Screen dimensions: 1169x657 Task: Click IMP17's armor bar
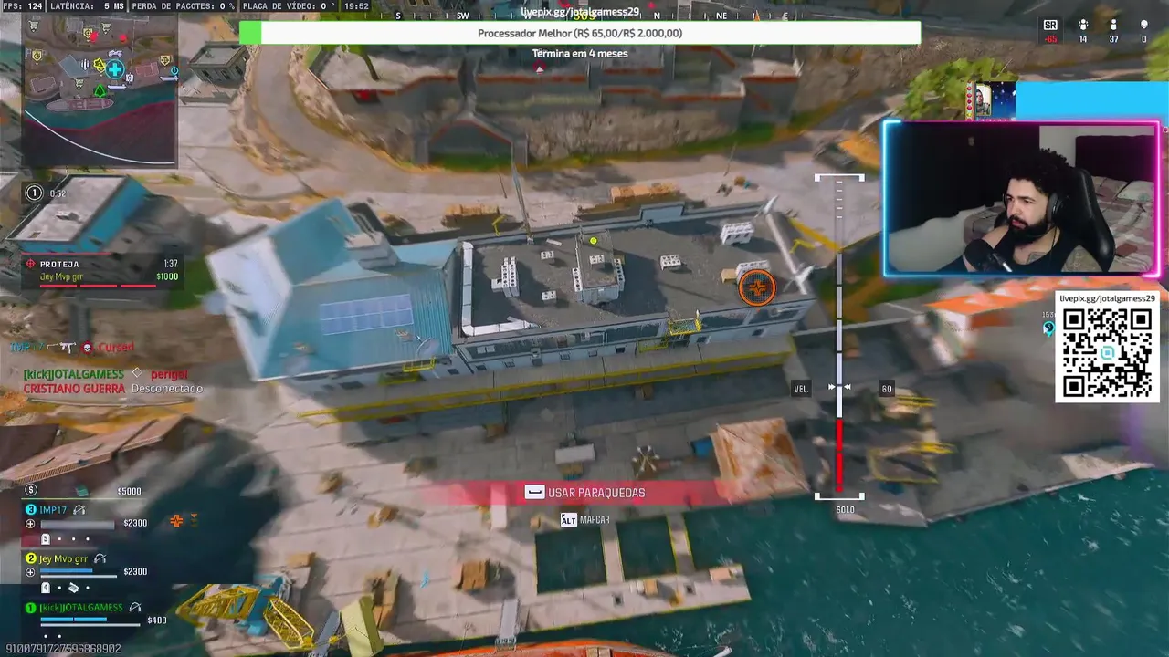tap(79, 525)
